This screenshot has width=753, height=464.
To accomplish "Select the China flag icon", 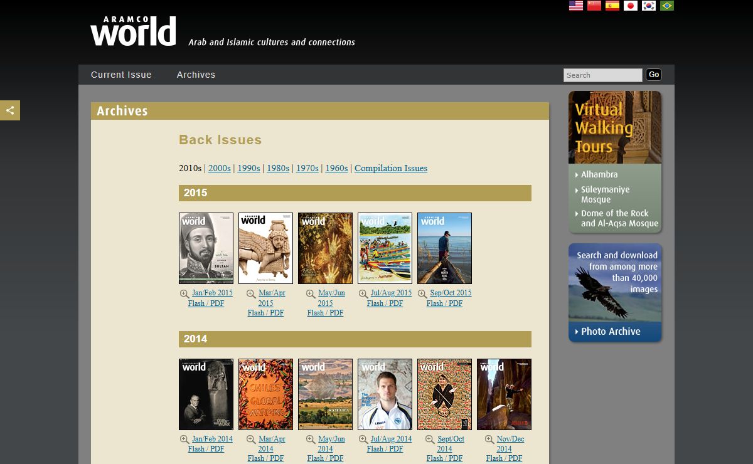I will point(594,6).
